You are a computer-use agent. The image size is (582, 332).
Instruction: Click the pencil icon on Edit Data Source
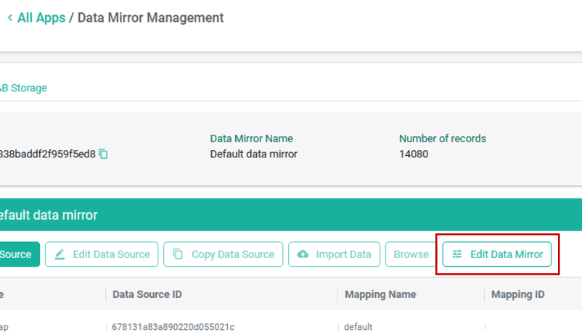tap(60, 254)
